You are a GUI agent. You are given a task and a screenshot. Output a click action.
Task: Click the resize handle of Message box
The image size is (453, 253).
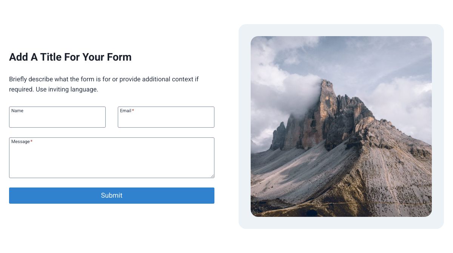point(212,175)
